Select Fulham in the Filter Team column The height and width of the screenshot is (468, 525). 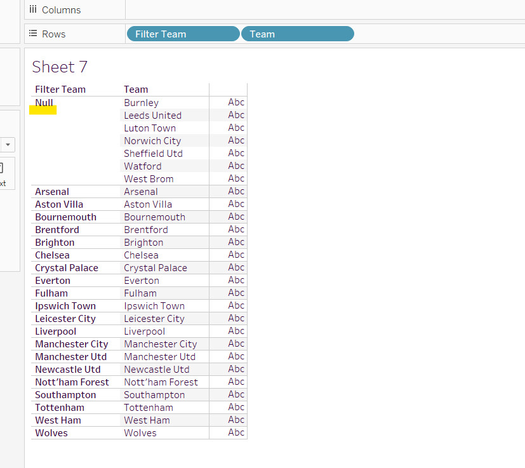pyautogui.click(x=51, y=293)
